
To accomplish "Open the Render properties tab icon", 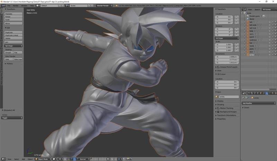I will 249,93.
